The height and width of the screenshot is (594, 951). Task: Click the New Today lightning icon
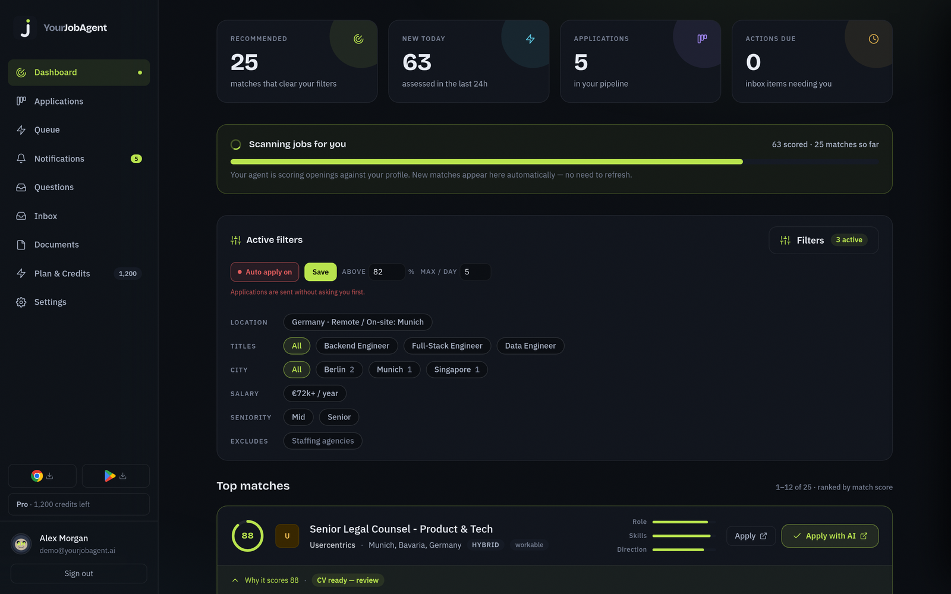click(530, 39)
